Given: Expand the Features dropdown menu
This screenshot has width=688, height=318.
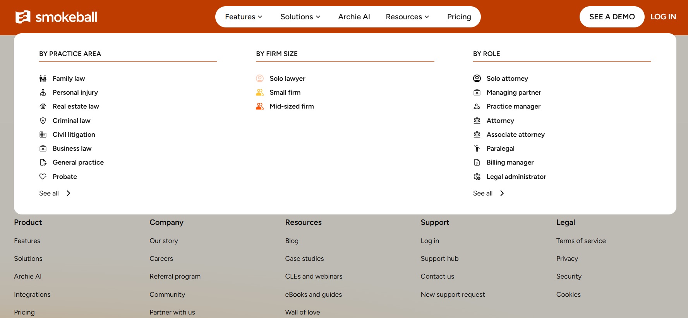Looking at the screenshot, I should (x=244, y=17).
